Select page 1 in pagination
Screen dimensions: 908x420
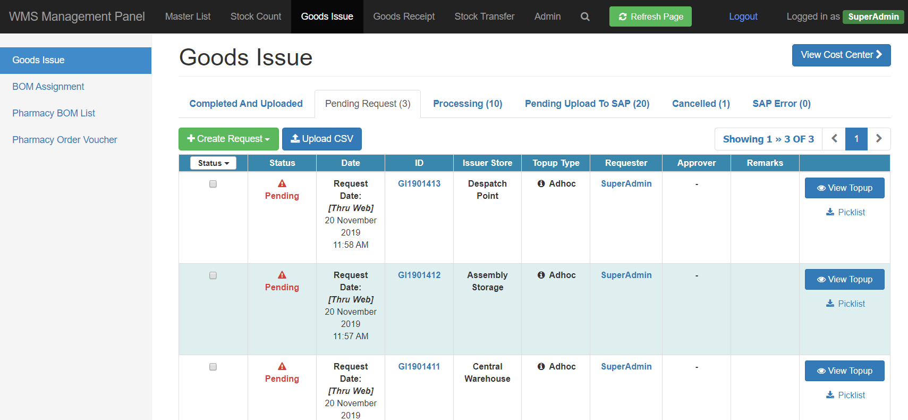(856, 139)
